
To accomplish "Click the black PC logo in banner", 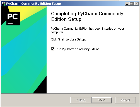I will pos(13,19).
